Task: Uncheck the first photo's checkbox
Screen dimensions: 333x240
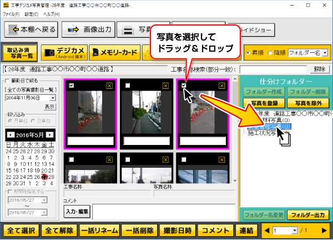Action: (x=72, y=86)
